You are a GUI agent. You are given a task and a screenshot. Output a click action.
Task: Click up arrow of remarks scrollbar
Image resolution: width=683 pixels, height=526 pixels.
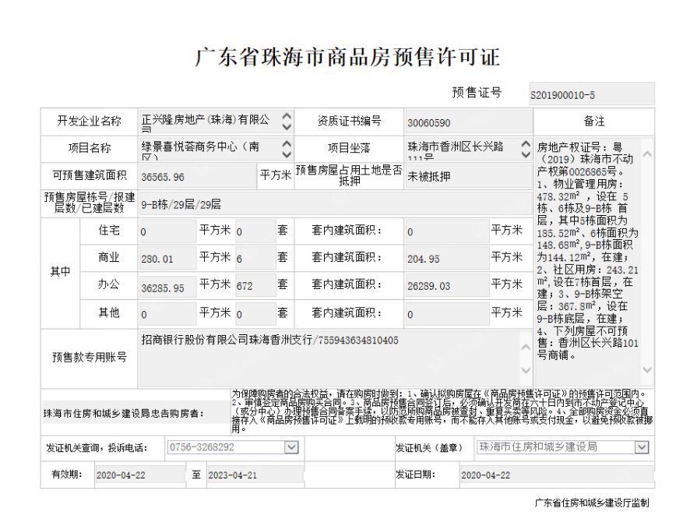click(647, 154)
